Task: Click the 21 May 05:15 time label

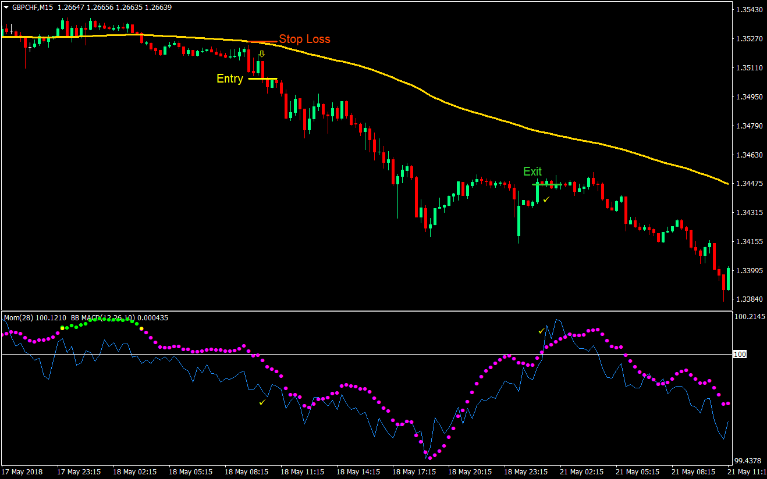Action: click(637, 471)
